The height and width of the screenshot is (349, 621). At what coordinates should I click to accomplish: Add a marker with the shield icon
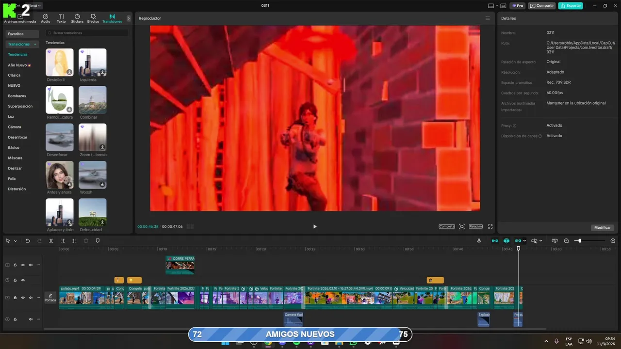coord(98,241)
